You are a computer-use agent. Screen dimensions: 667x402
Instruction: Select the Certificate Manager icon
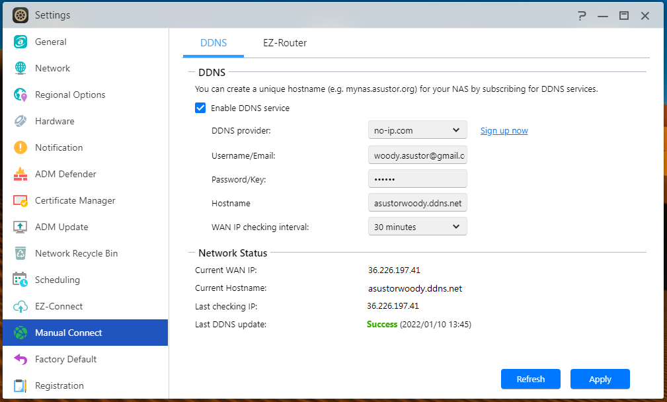click(20, 200)
